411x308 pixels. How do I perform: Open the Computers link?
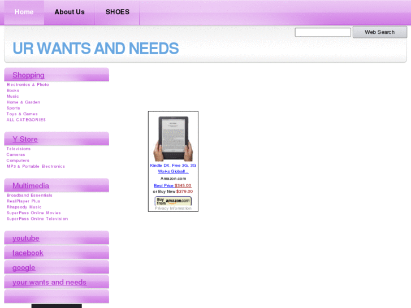(18, 160)
